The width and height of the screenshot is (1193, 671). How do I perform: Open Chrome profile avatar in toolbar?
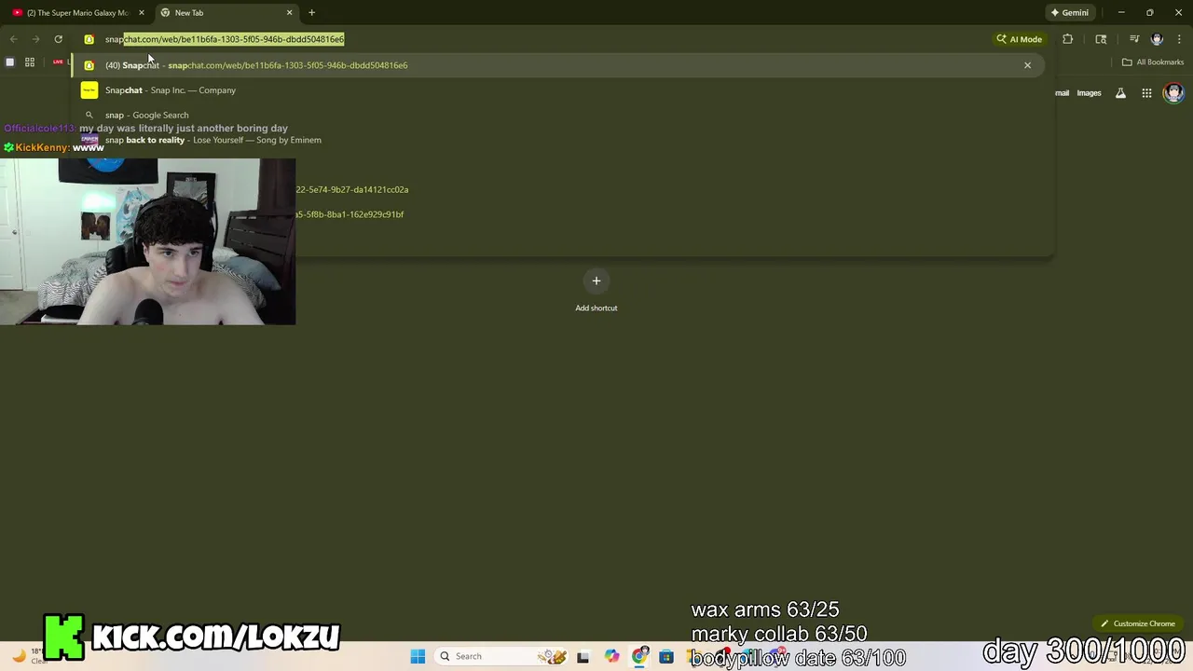1157,39
